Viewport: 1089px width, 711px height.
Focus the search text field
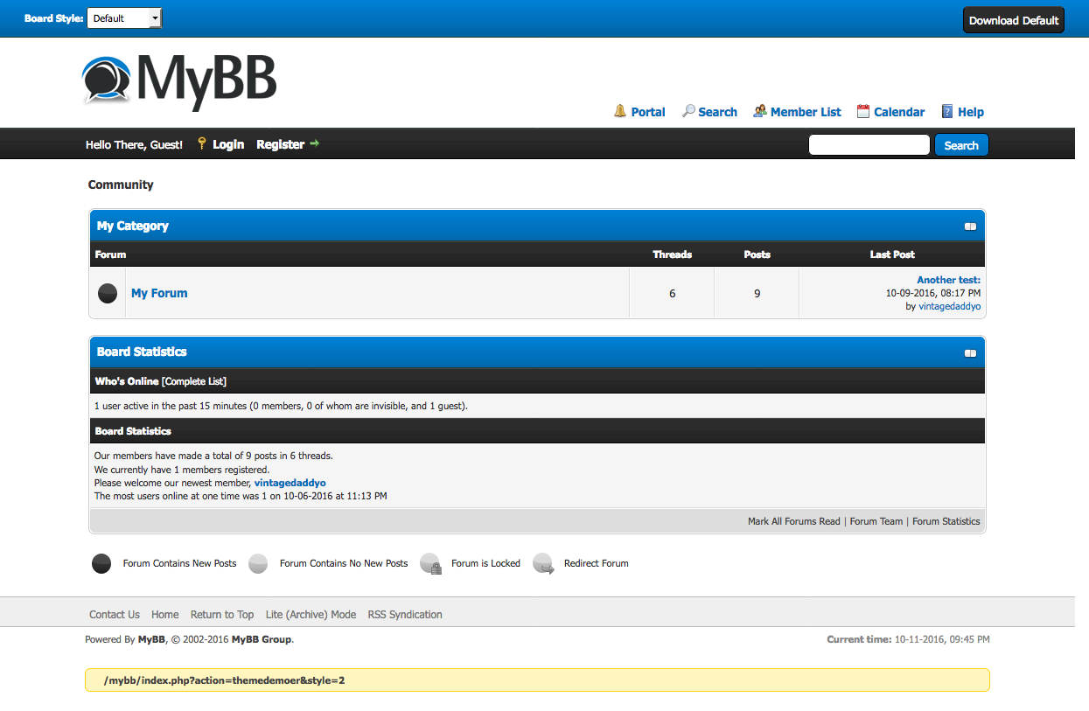click(x=869, y=145)
